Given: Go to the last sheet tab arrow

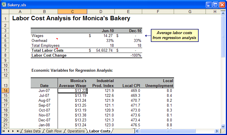Looking at the screenshot, I should 18,131.
